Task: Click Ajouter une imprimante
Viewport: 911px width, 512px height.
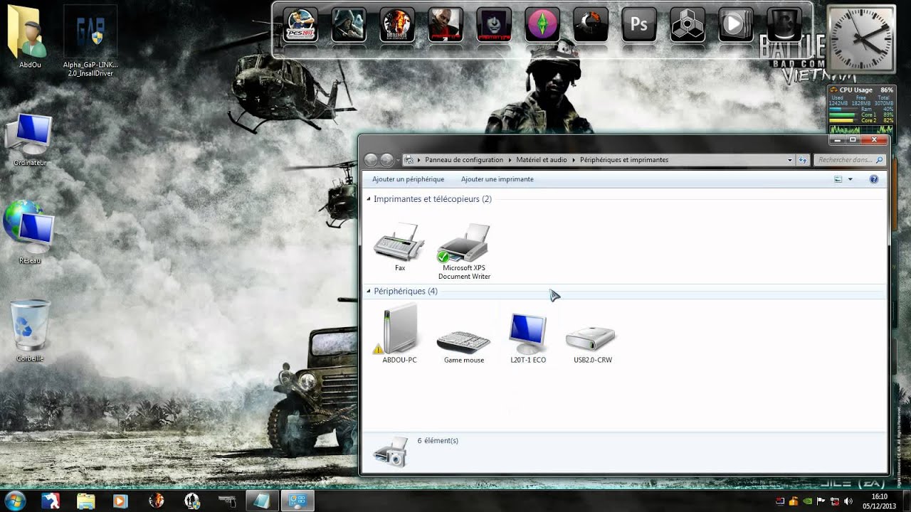Action: pos(497,179)
